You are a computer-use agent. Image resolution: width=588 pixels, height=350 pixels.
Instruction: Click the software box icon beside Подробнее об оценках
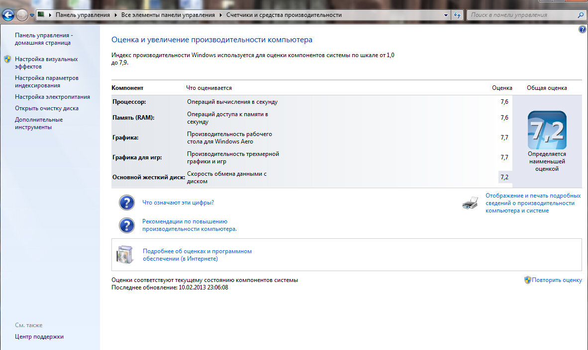tap(125, 255)
